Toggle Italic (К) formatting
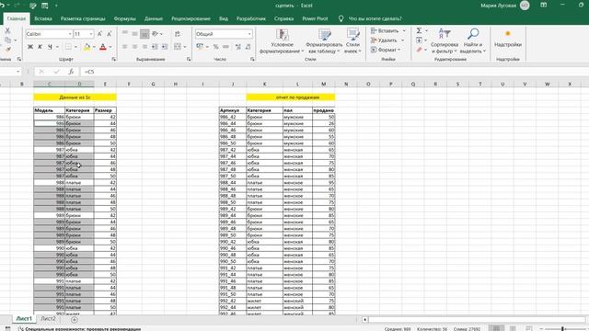 click(40, 47)
